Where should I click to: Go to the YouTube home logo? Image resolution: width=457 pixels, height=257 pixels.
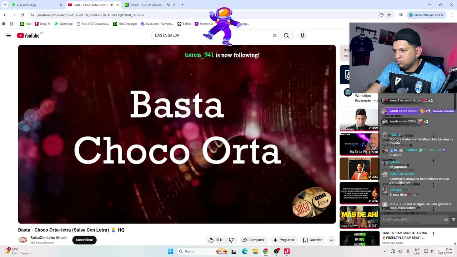click(x=28, y=35)
